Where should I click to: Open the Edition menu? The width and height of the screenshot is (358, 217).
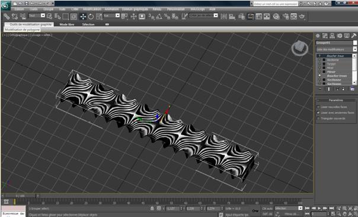19,9
